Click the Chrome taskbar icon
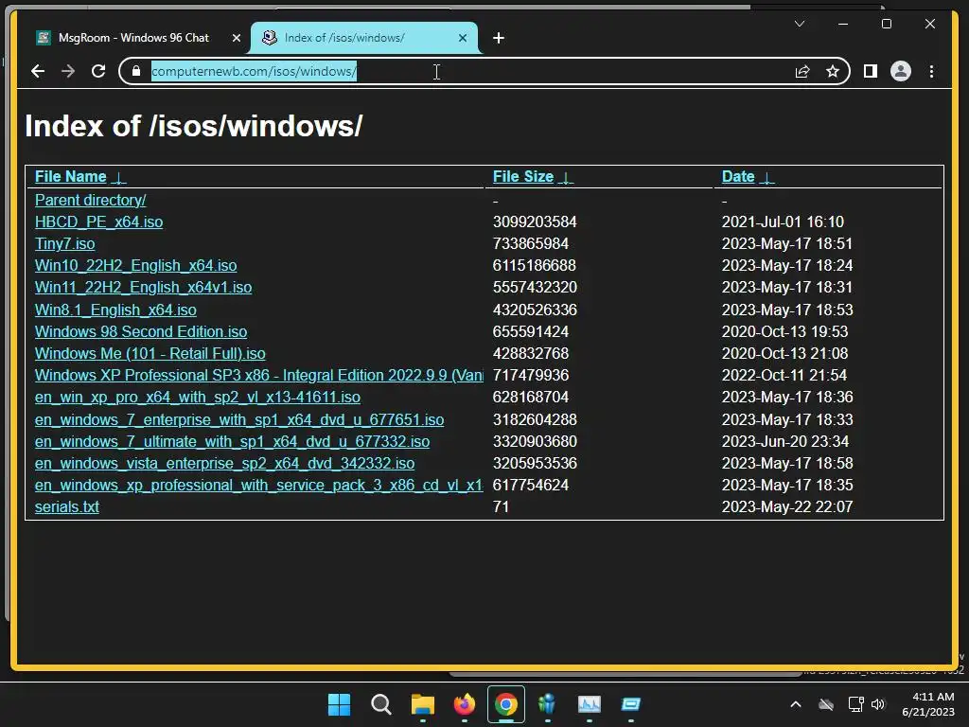 click(x=505, y=704)
